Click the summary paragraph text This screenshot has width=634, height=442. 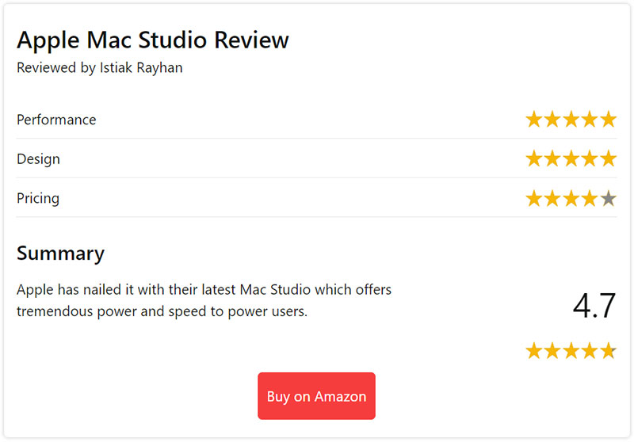pyautogui.click(x=204, y=300)
